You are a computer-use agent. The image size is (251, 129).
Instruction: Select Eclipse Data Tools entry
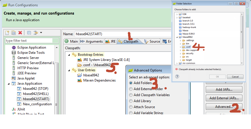(x=31, y=53)
